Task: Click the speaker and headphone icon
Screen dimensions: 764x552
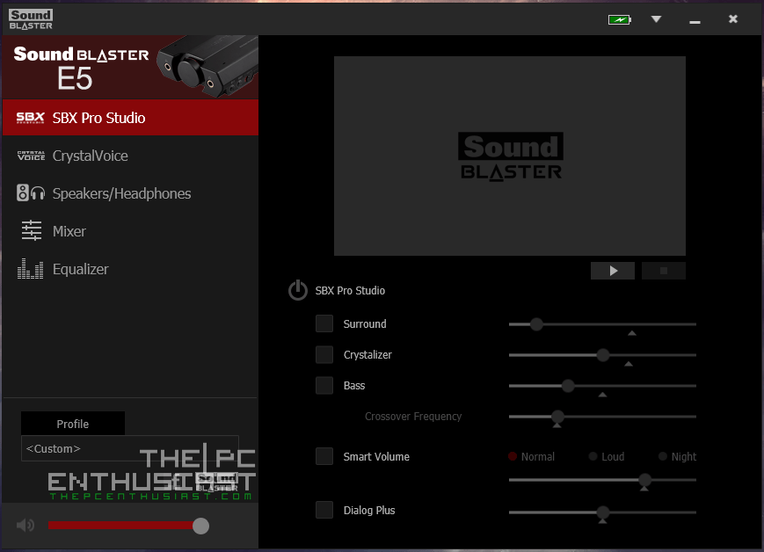Action: pyautogui.click(x=31, y=192)
